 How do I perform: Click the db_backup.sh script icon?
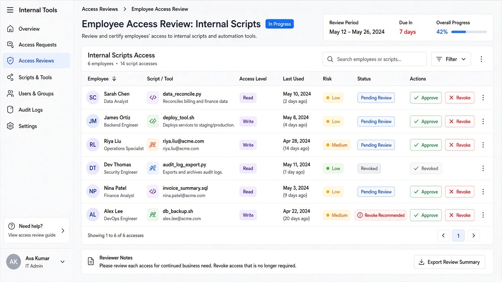[x=153, y=215]
